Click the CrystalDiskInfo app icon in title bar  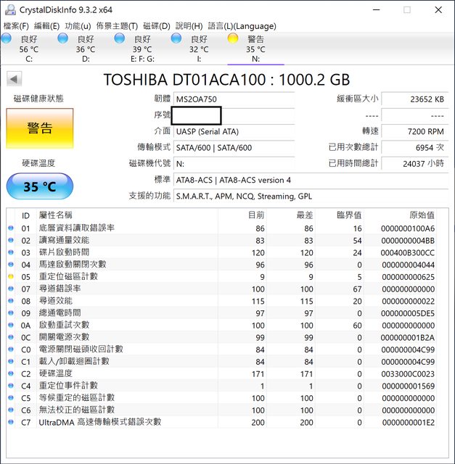point(9,10)
